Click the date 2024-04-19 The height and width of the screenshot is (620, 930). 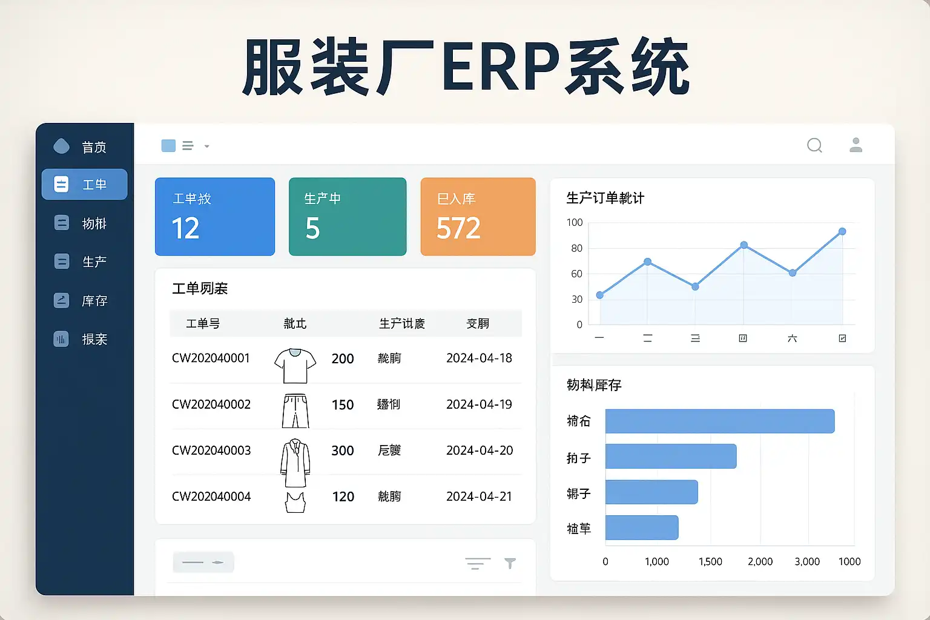[x=480, y=404]
